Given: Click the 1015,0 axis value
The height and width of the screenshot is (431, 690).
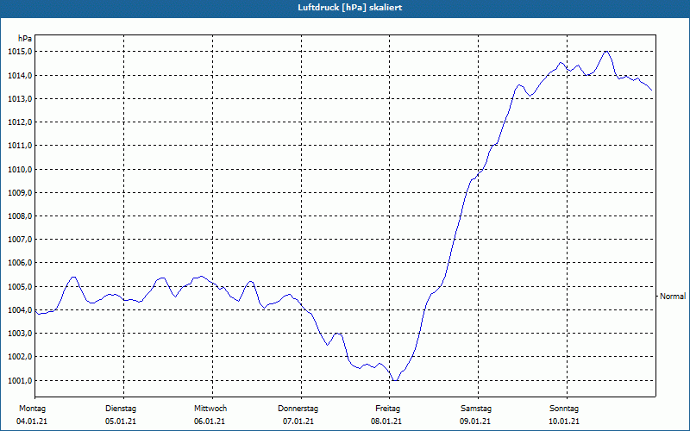Looking at the screenshot, I should tap(20, 52).
